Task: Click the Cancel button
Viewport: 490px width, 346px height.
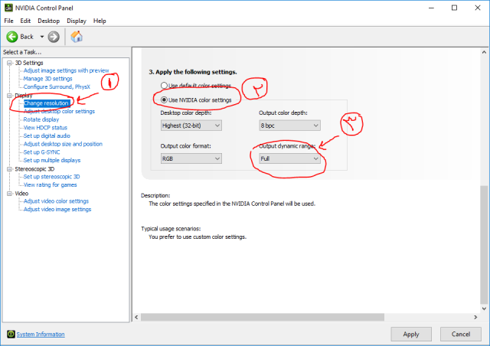Action: tap(461, 334)
